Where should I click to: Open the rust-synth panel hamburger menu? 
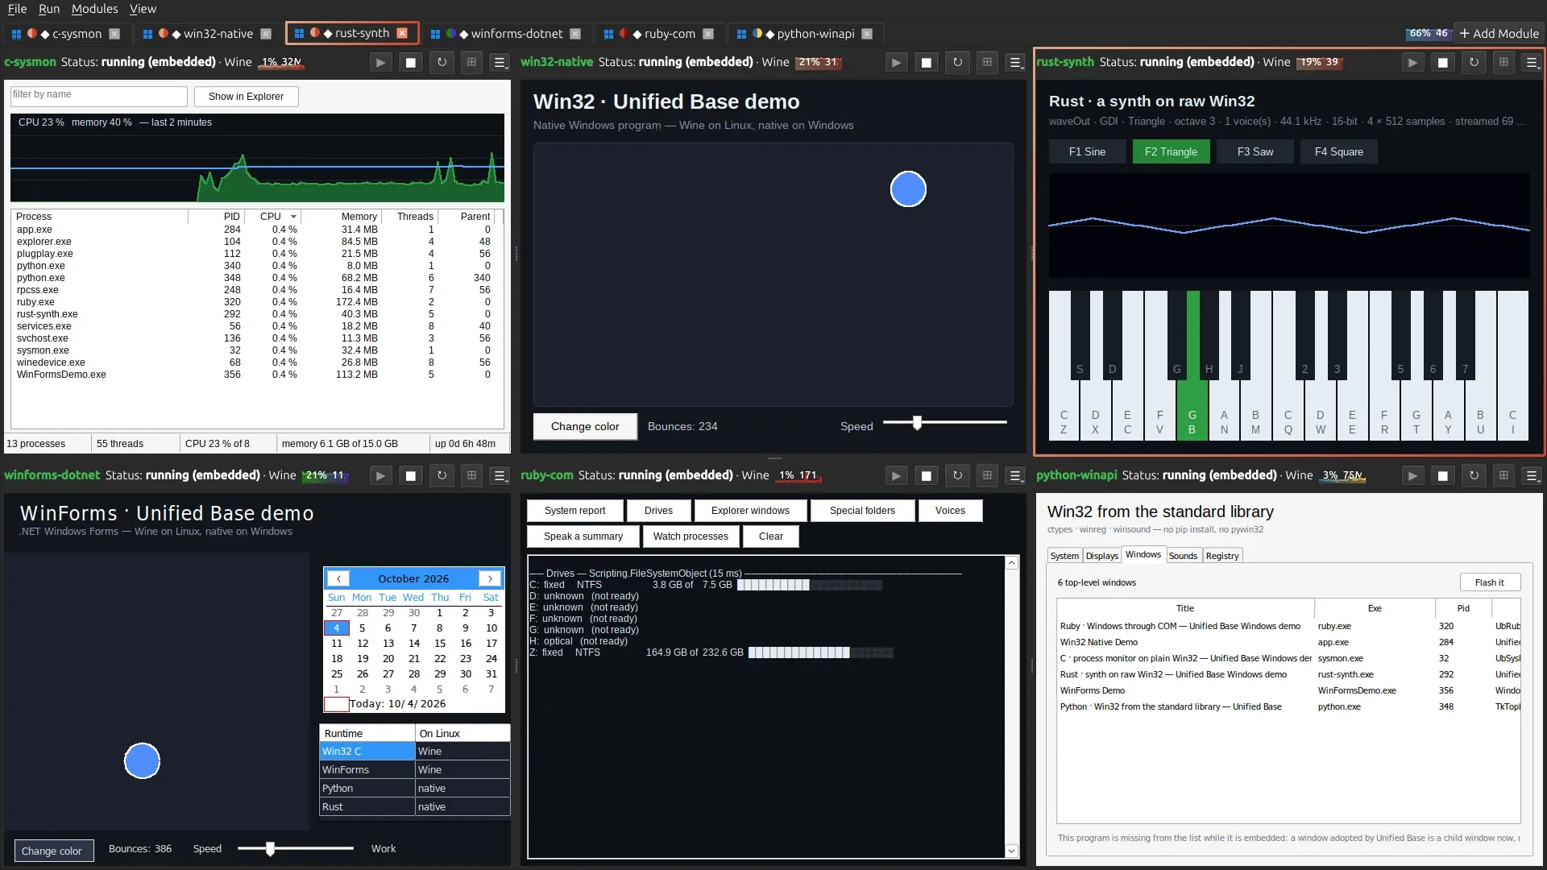tap(1532, 62)
